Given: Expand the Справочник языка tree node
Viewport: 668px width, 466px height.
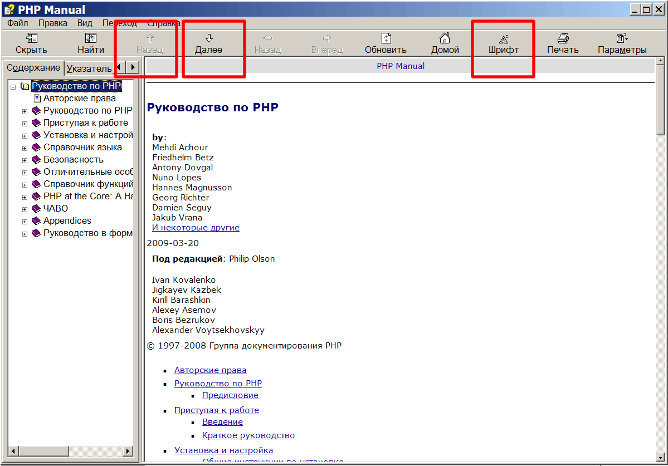Looking at the screenshot, I should (25, 149).
